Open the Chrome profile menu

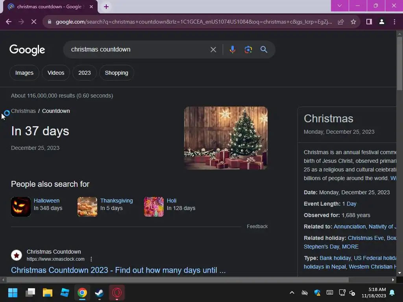[382, 22]
